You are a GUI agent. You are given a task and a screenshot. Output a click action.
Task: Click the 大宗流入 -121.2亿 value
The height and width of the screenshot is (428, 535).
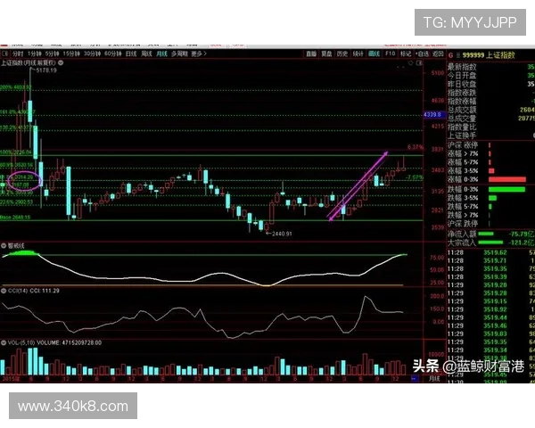pyautogui.click(x=521, y=243)
